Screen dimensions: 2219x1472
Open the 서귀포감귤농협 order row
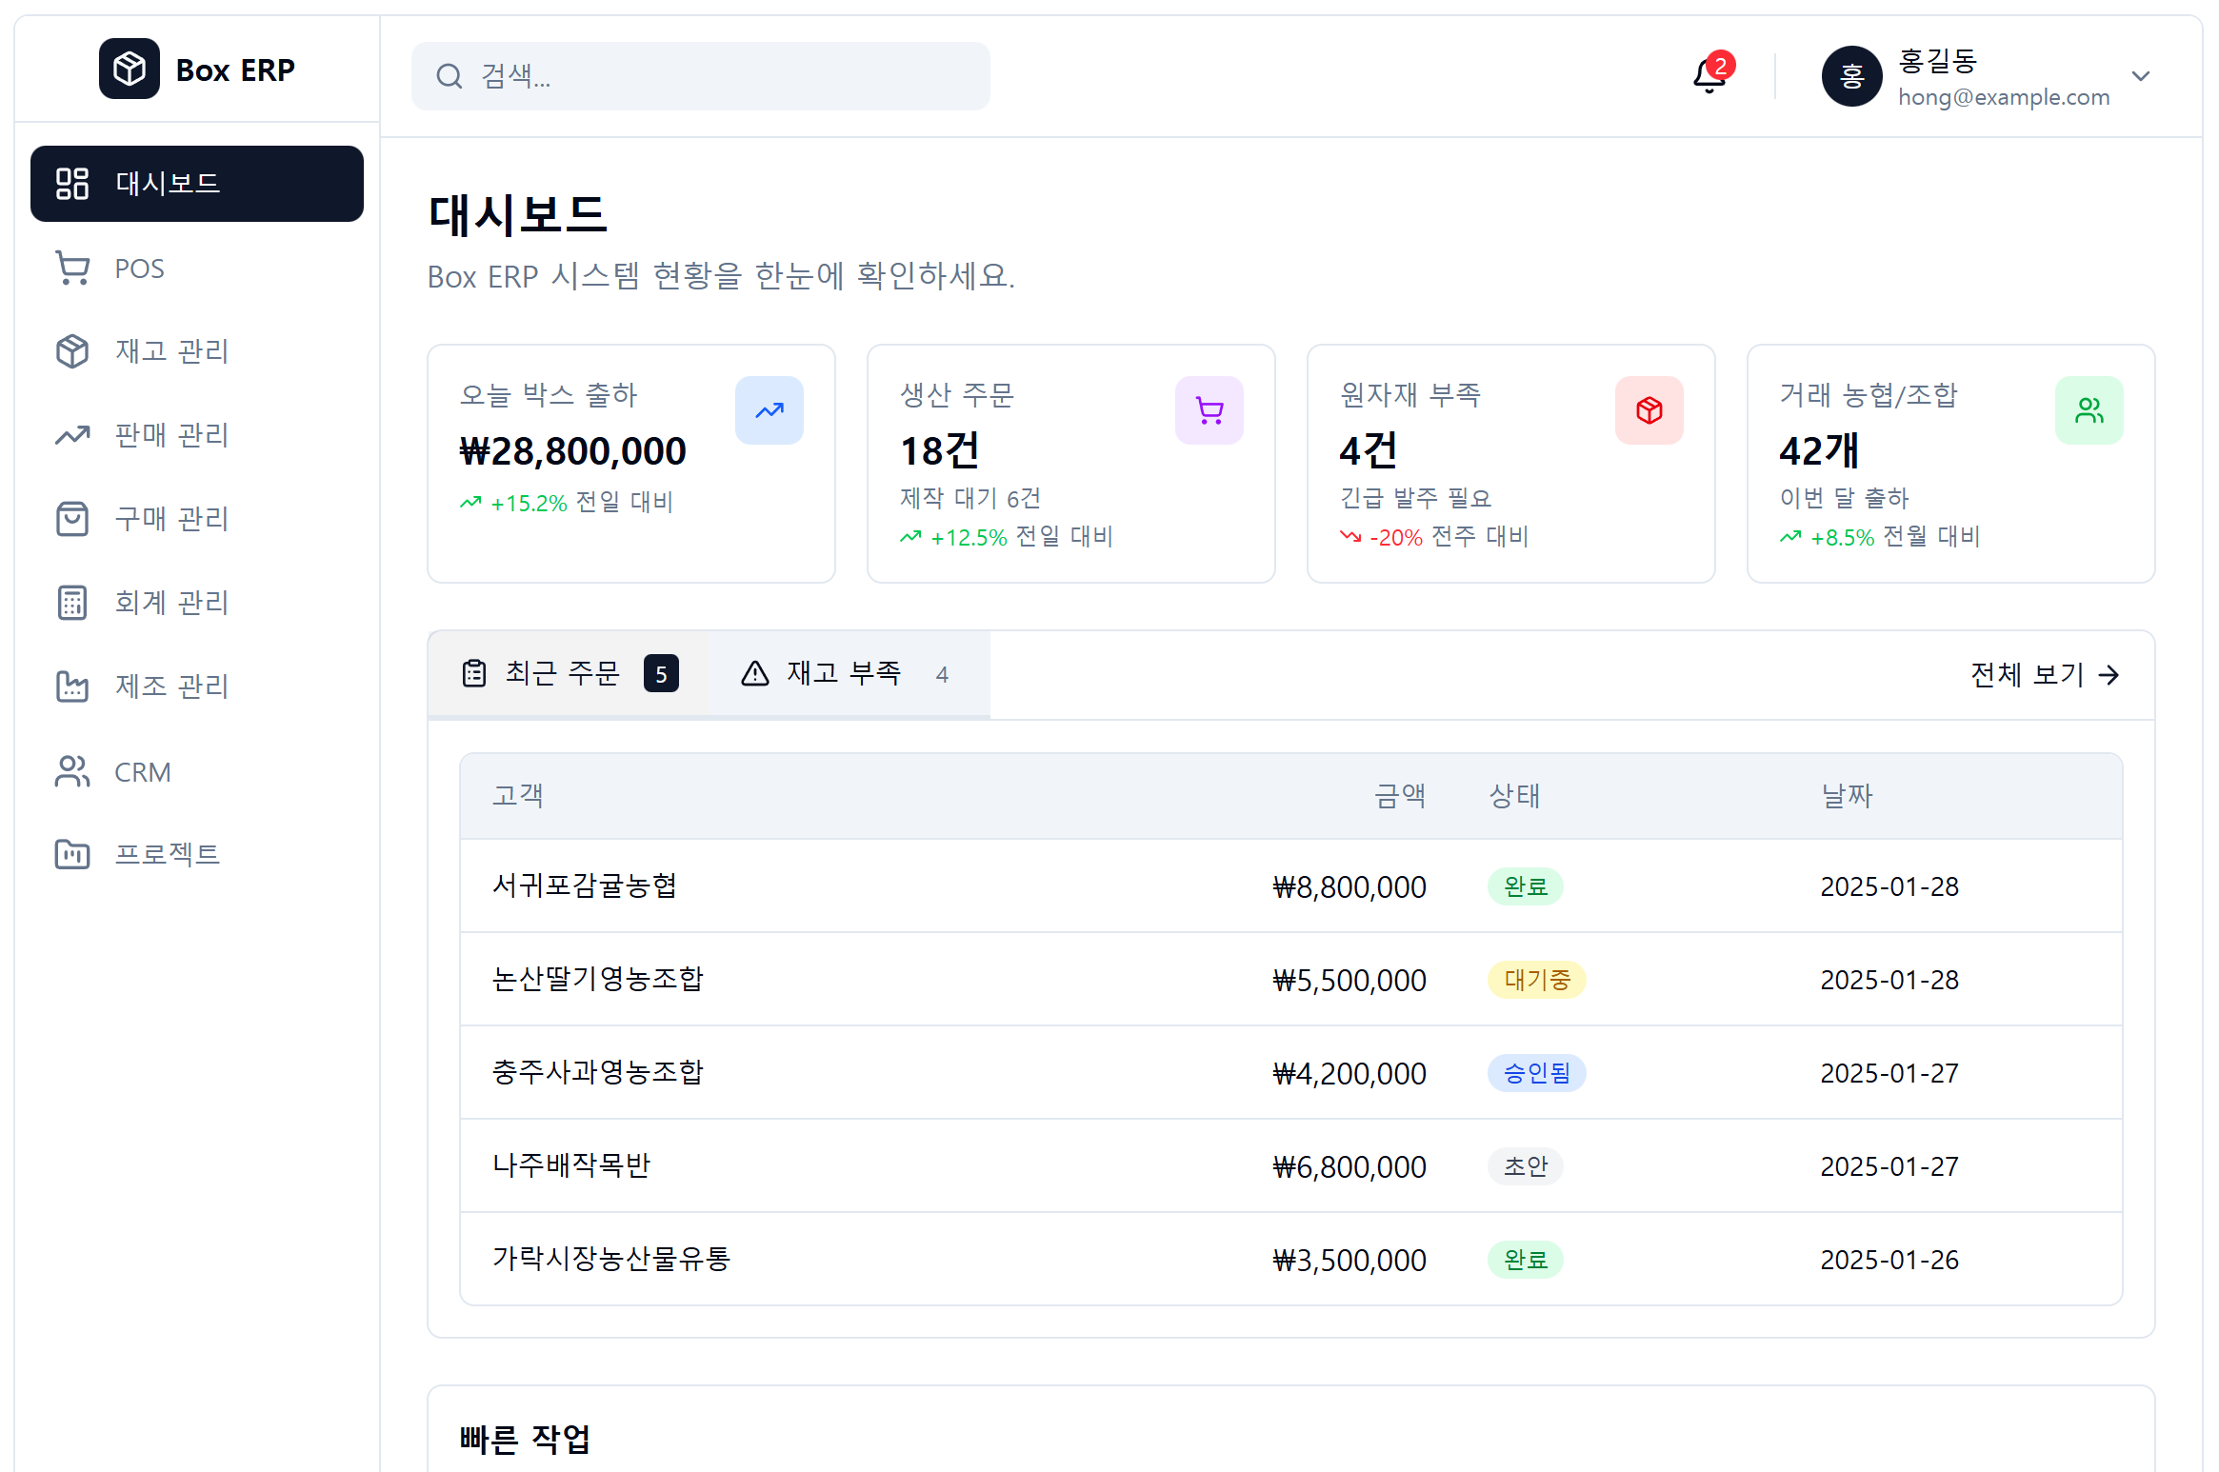click(584, 886)
